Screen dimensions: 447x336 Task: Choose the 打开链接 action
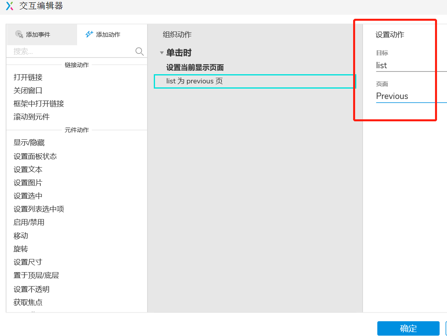(28, 77)
